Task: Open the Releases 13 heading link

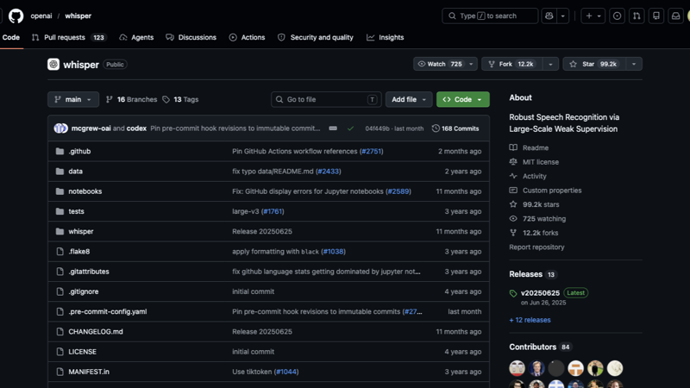Action: tap(533, 274)
